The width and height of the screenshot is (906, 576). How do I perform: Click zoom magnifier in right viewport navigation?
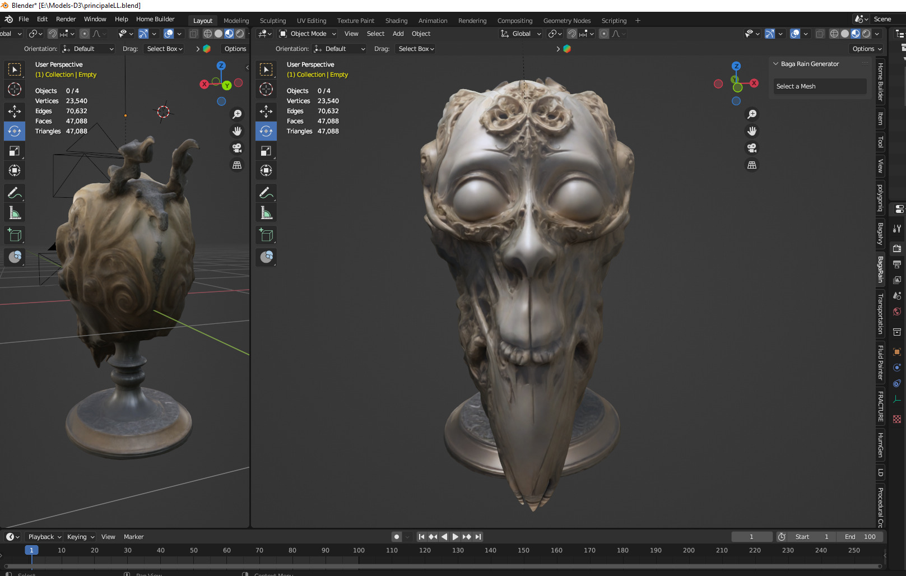pos(752,114)
